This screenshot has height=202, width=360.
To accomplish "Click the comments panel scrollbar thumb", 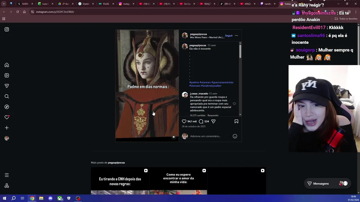I will 240,51.
